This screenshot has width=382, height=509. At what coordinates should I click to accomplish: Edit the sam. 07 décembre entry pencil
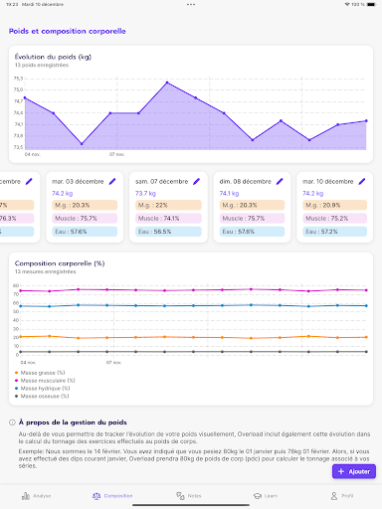pos(197,181)
